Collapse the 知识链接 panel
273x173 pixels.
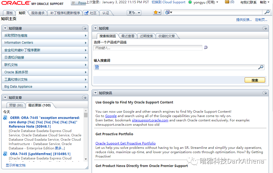point(5,28)
